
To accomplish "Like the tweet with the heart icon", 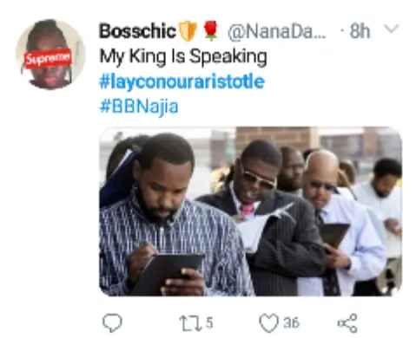I will pos(268,323).
